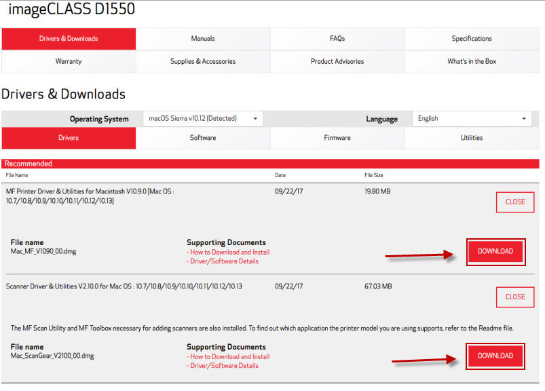Show What's in the Box tab
The width and height of the screenshot is (545, 391).
472,62
